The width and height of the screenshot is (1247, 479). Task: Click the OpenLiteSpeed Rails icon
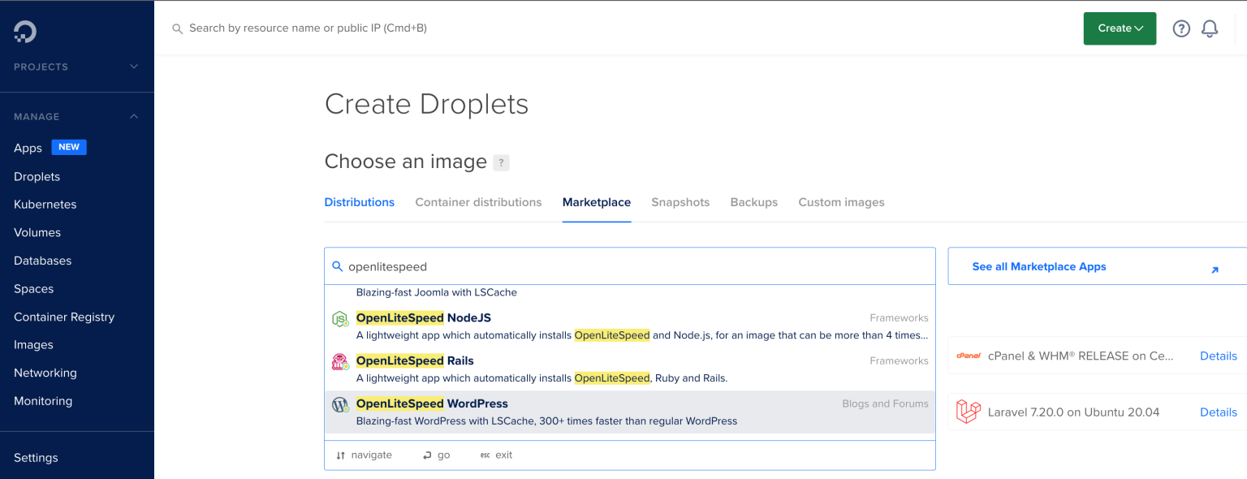340,362
